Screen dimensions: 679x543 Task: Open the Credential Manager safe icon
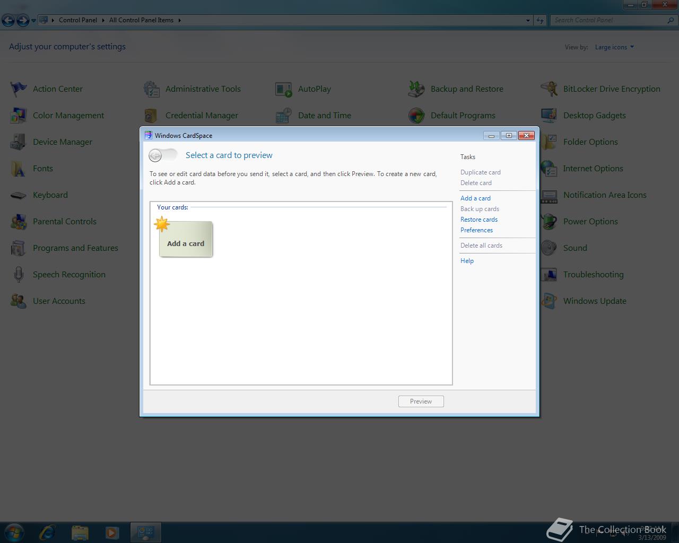[x=151, y=115]
